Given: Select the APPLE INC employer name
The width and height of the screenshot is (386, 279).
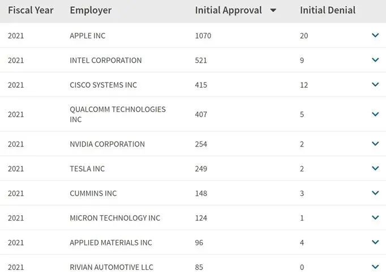Looking at the screenshot, I should click(88, 36).
